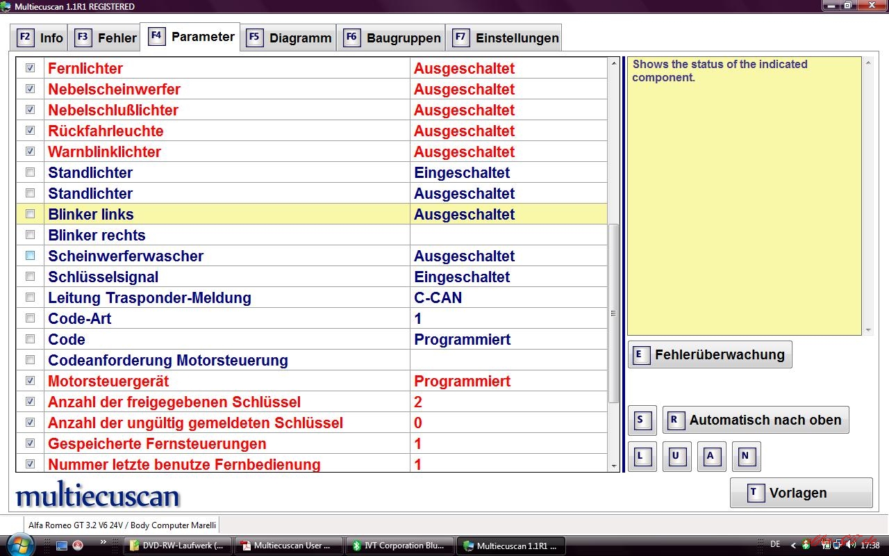Click the parameter list scroll-down arrow
889x556 pixels.
pyautogui.click(x=613, y=466)
